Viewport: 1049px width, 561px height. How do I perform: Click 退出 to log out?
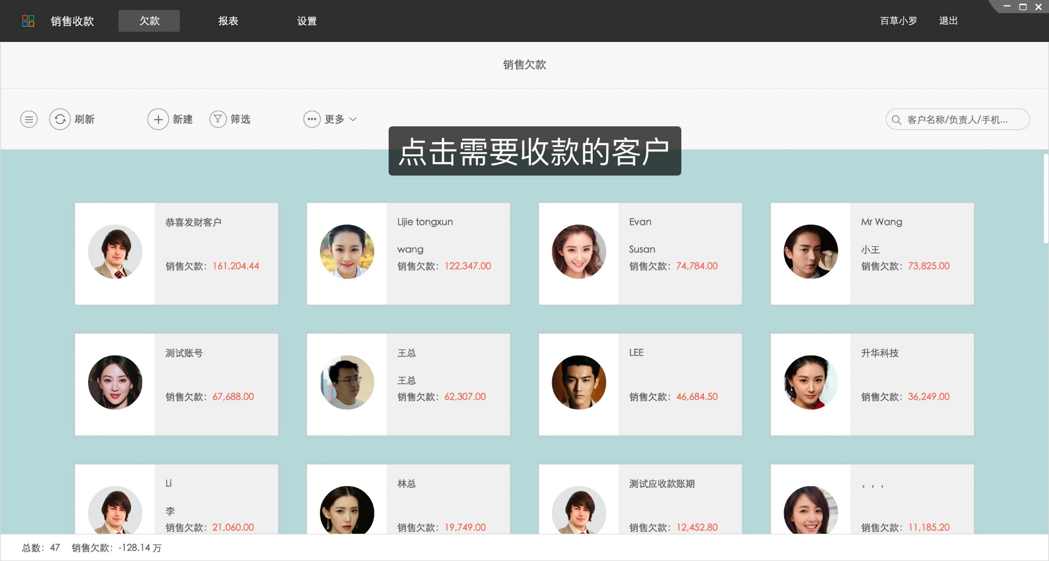948,20
